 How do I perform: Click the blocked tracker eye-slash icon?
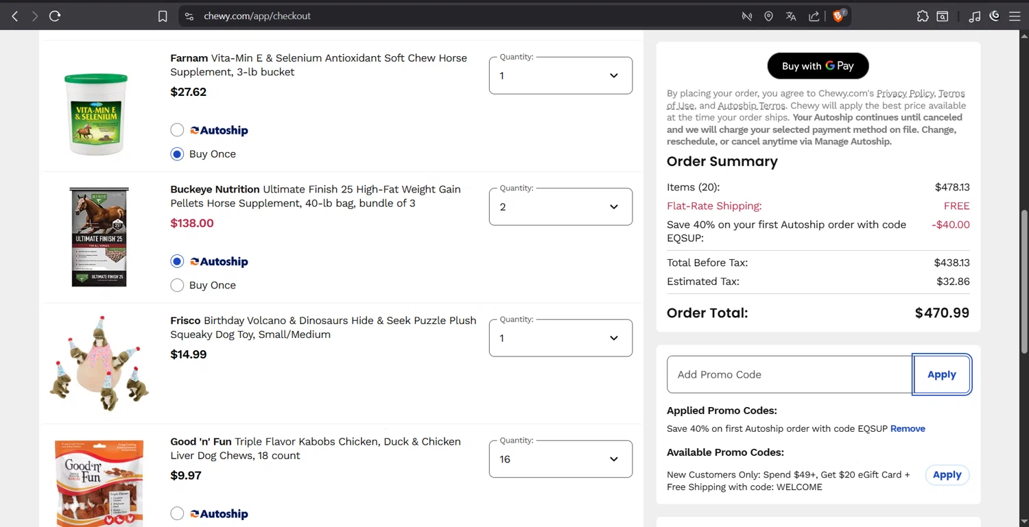[747, 16]
